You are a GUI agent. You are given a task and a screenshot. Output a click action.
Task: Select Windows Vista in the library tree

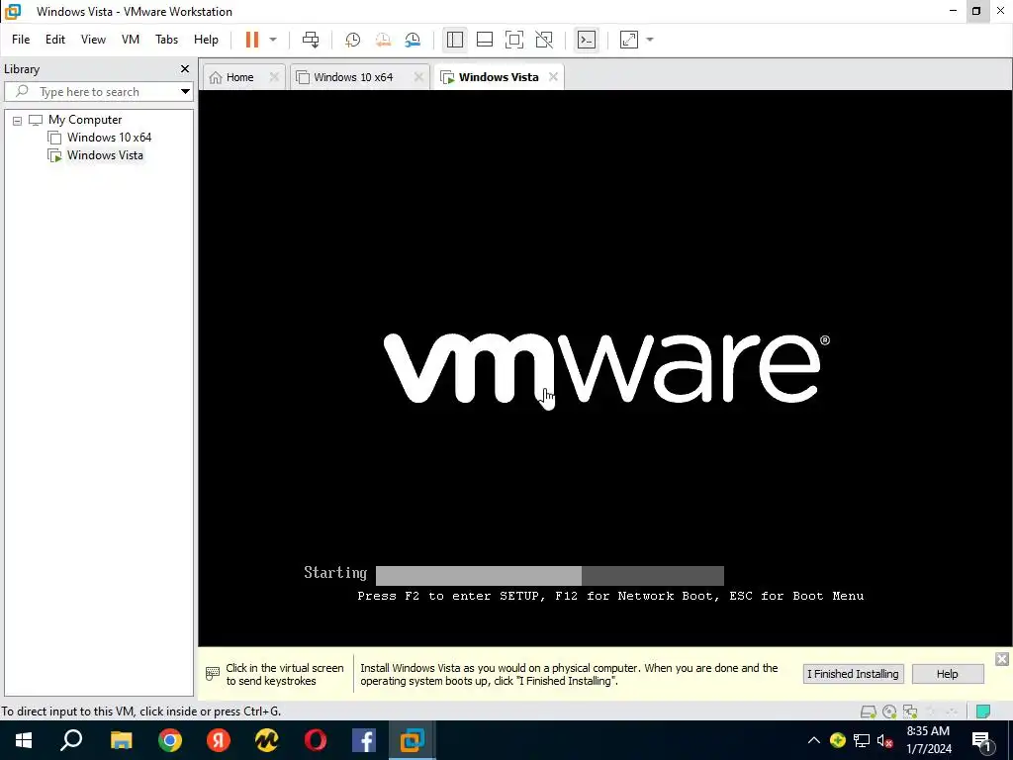(105, 155)
